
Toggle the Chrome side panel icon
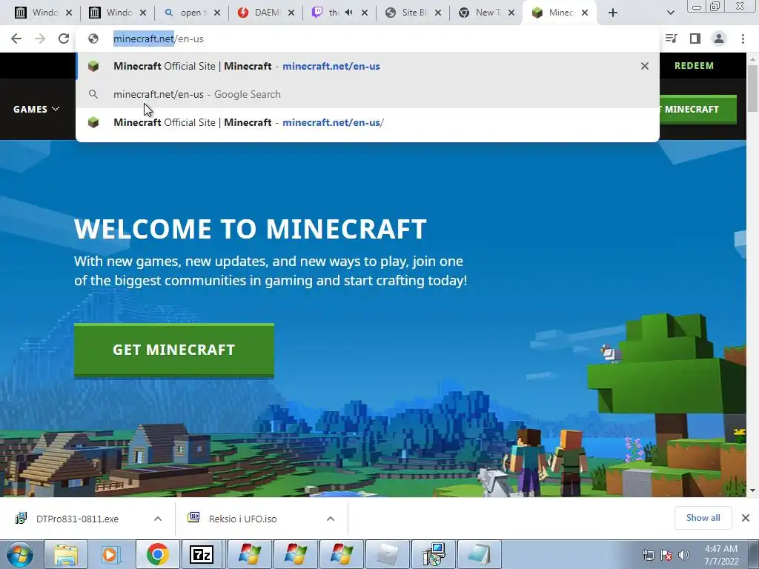coord(695,39)
